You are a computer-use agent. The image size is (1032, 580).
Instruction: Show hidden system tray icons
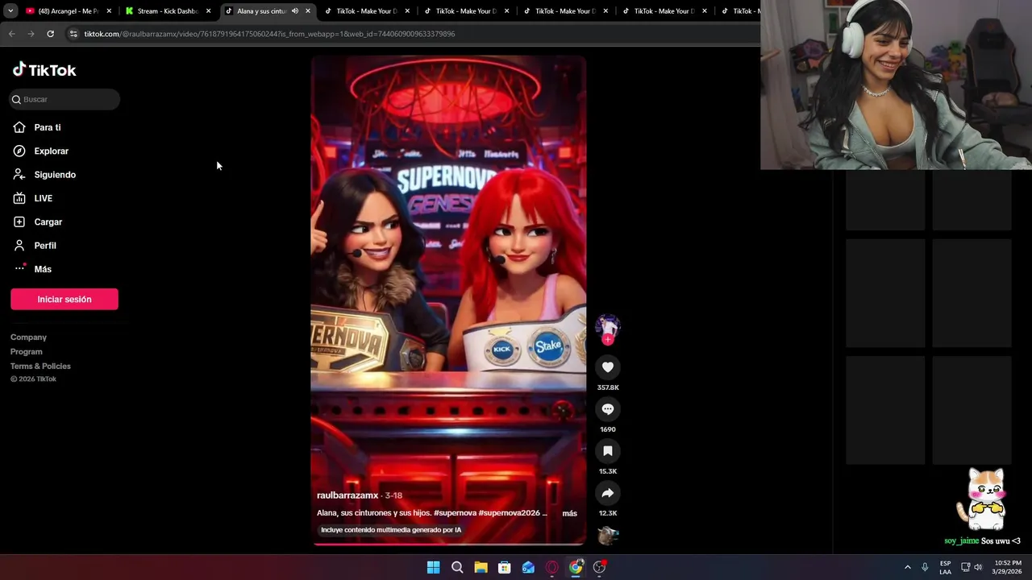(x=907, y=567)
